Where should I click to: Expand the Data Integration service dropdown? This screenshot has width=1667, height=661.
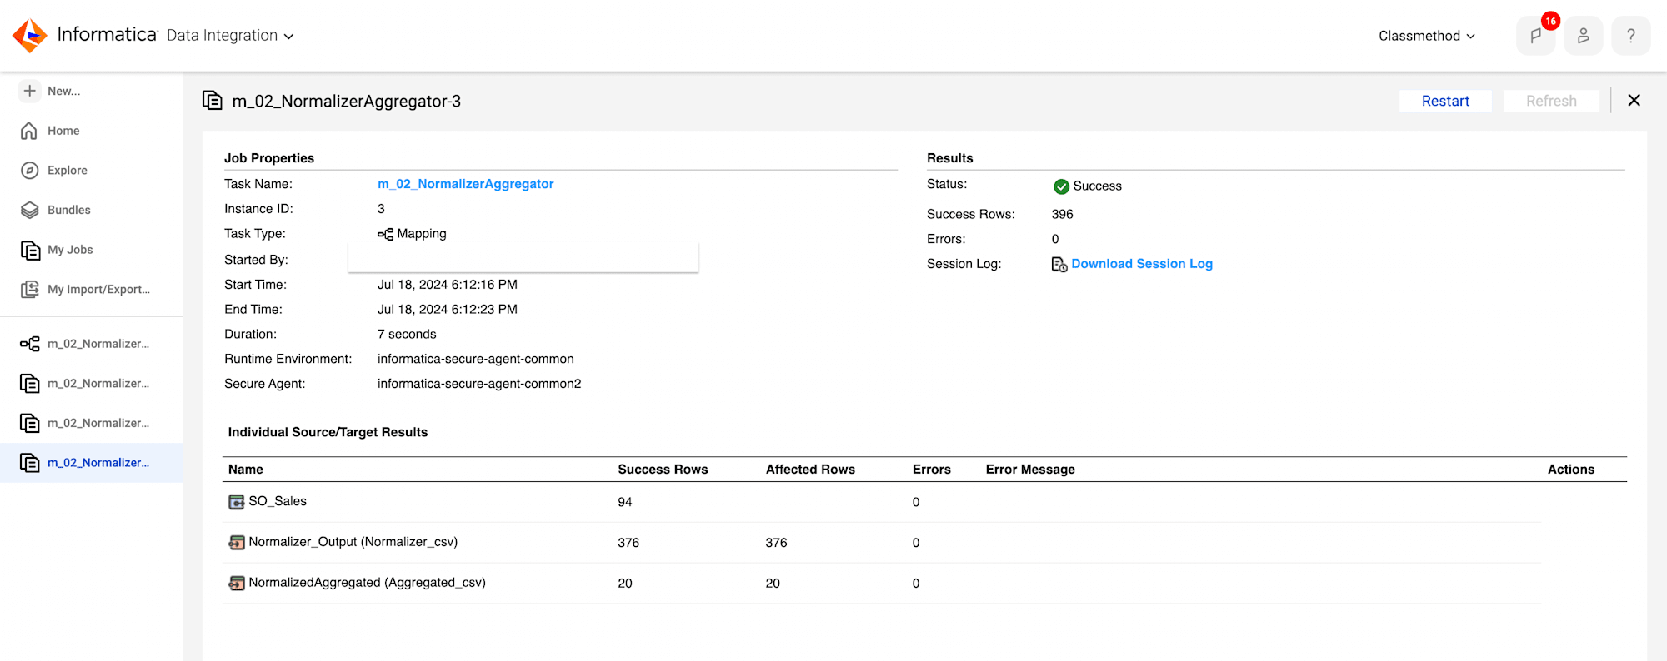[230, 36]
